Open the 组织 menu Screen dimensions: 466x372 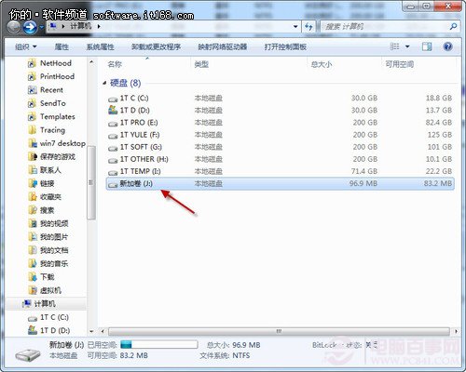click(x=25, y=46)
